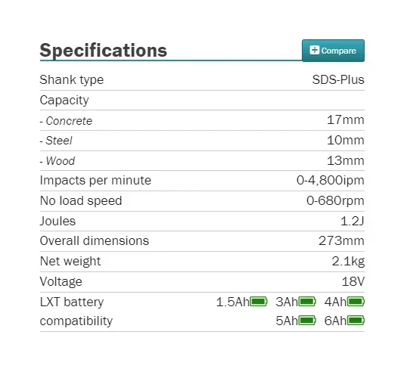Click the 273mm overall dimensions value
The image size is (404, 372).
click(341, 241)
